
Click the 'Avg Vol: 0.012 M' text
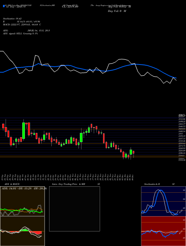pos(119,7)
